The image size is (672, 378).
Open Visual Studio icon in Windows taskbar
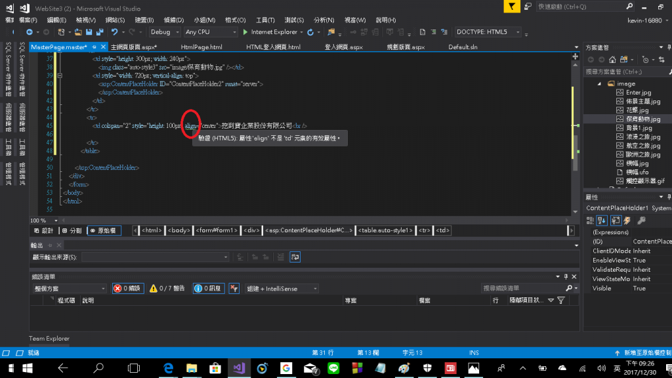coord(239,368)
